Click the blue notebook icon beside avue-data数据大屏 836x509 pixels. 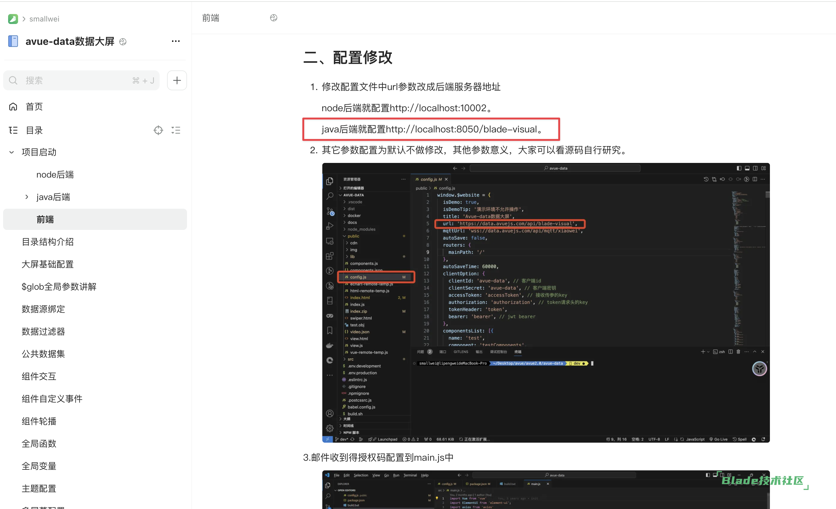coord(13,41)
